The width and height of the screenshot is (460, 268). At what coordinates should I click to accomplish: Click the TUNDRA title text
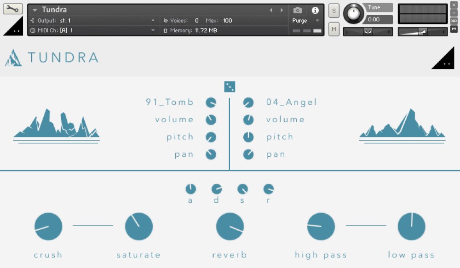63,57
